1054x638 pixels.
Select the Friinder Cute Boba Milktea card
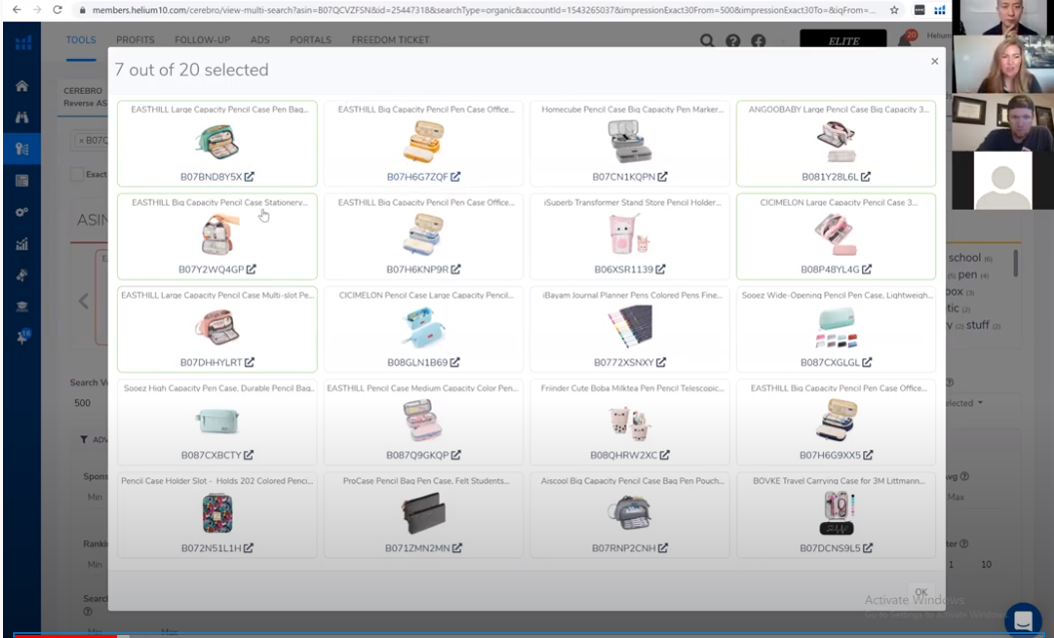coord(629,421)
